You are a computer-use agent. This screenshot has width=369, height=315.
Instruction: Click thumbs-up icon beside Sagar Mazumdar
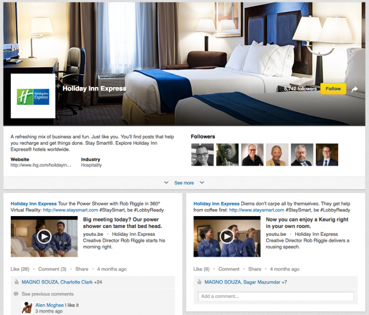[x=199, y=282]
